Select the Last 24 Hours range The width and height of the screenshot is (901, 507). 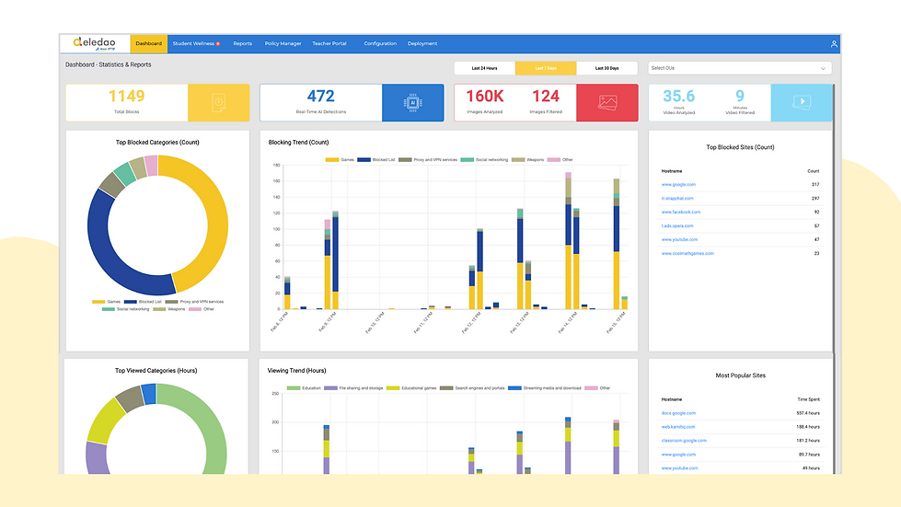[x=484, y=68]
